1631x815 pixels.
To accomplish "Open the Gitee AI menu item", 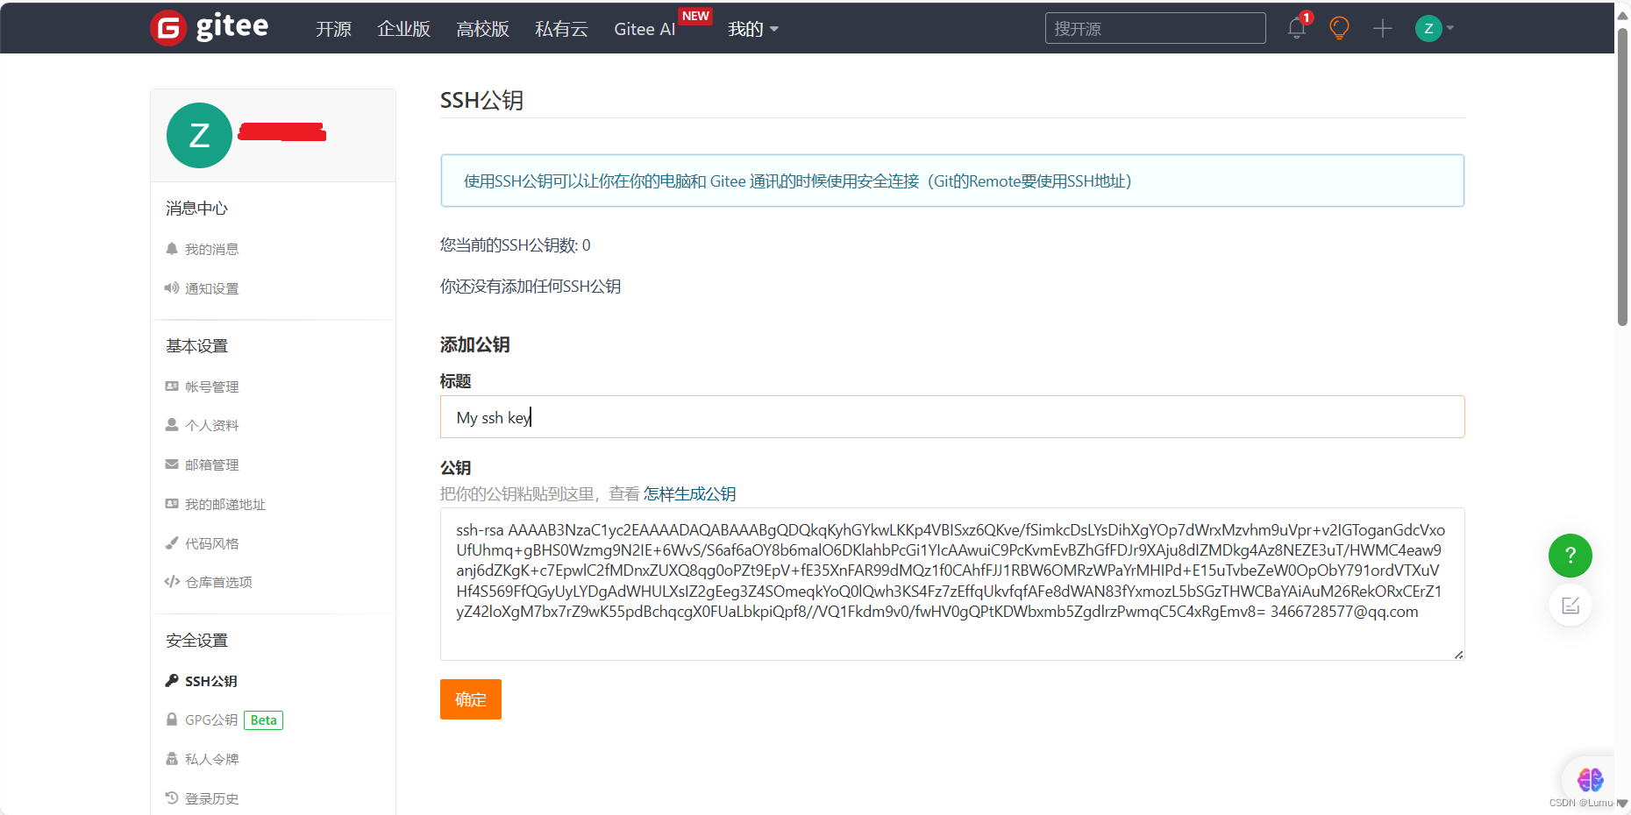I will 644,29.
